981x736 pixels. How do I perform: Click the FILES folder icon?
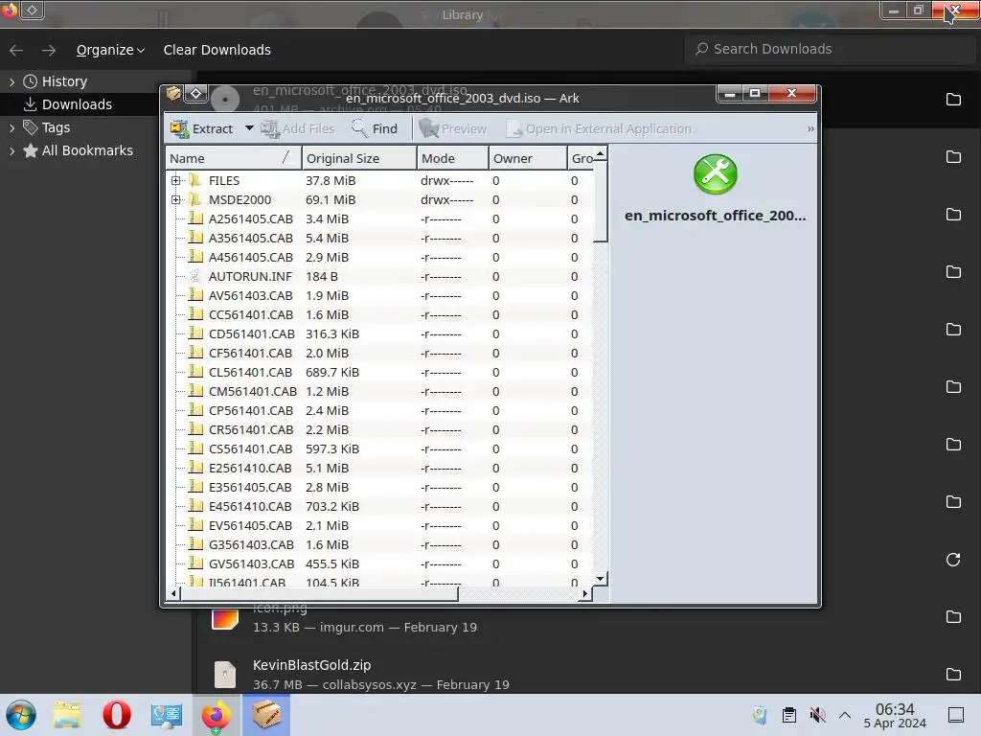195,180
